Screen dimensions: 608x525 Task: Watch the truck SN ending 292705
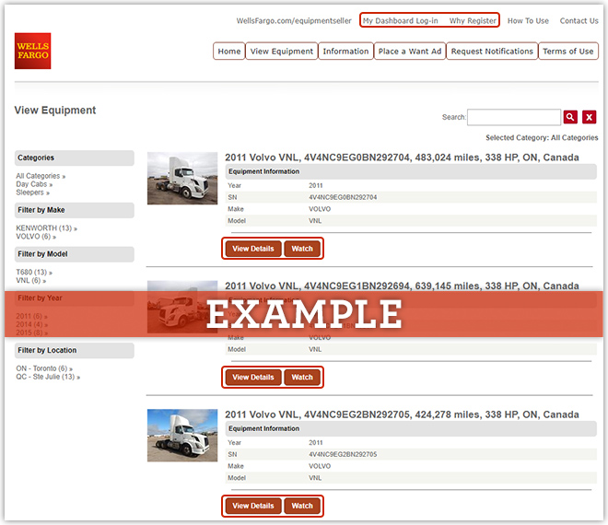302,506
